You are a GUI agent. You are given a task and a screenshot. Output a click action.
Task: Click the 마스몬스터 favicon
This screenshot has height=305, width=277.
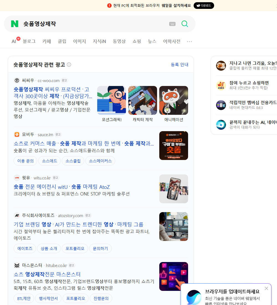(17, 265)
